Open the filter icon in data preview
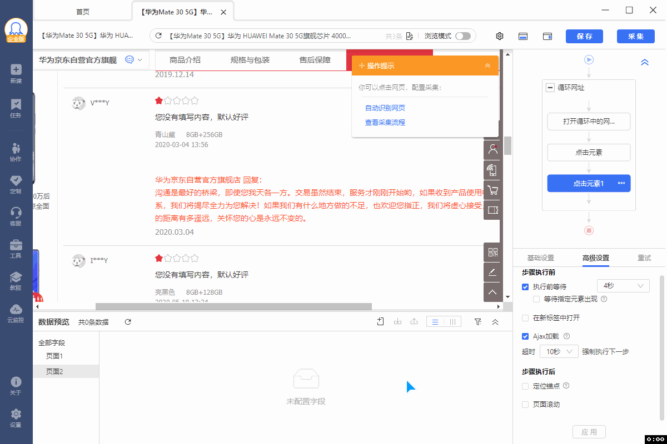The width and height of the screenshot is (667, 444). 478,322
